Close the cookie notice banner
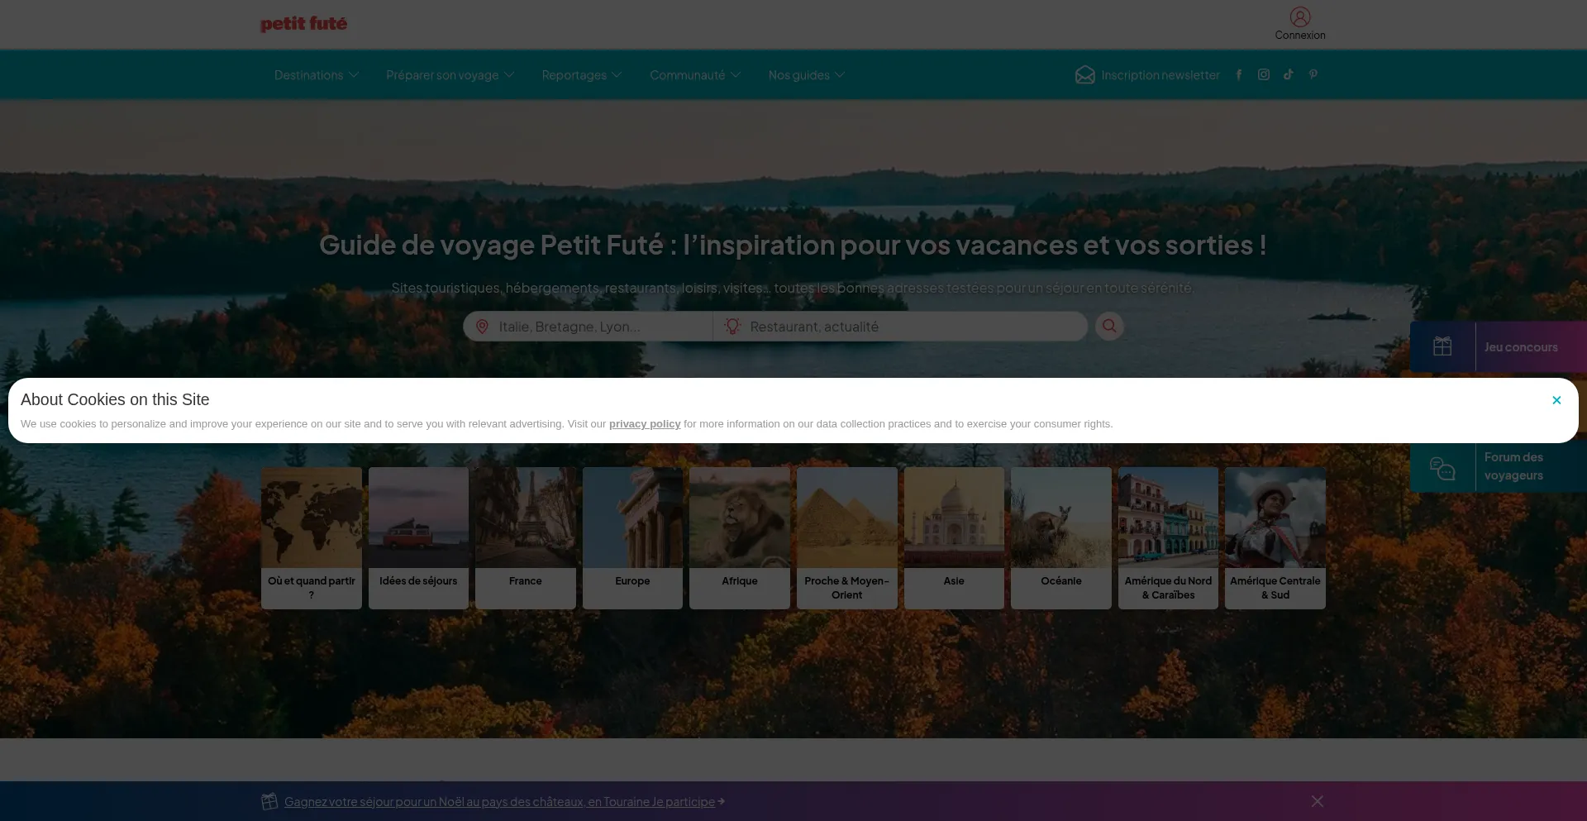 click(x=1556, y=400)
